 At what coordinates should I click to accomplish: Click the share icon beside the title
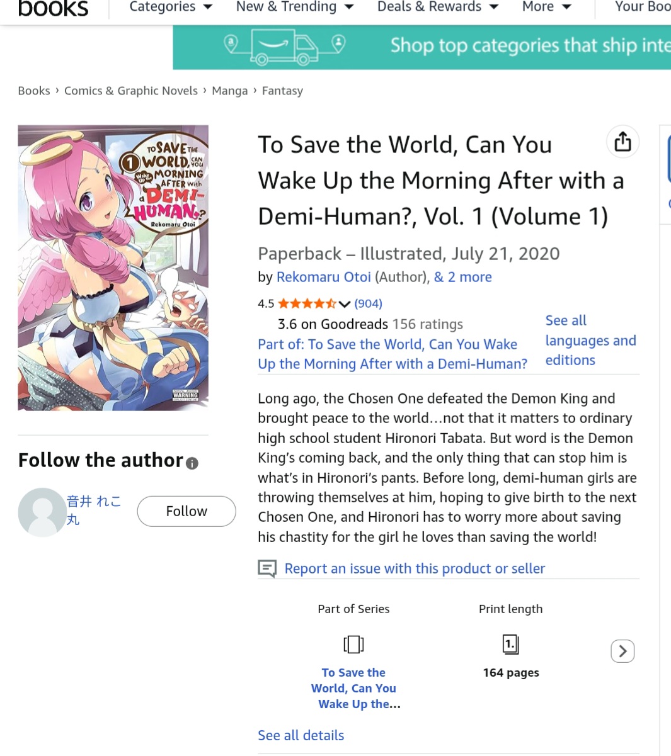(x=622, y=142)
